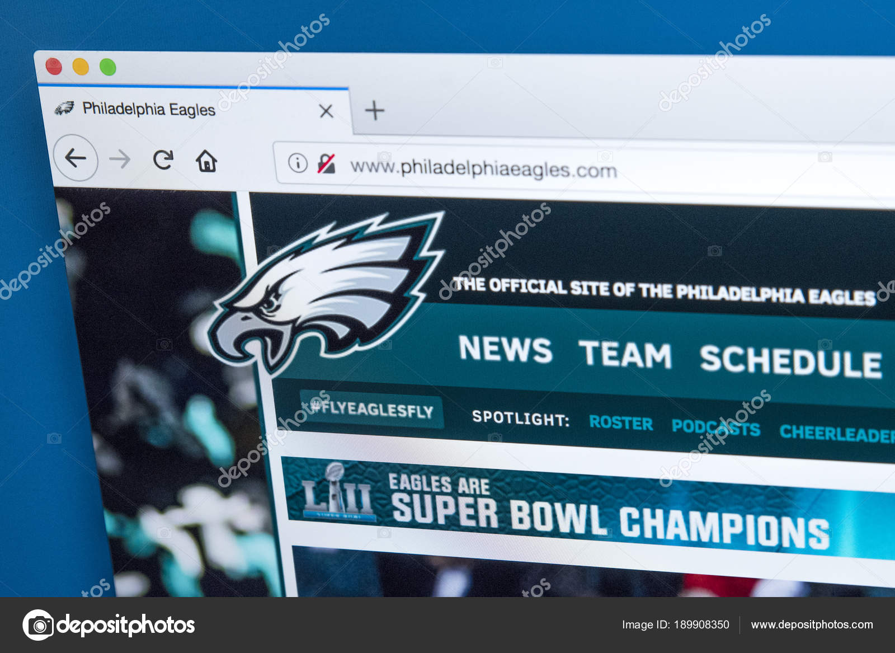Screen dimensions: 895x653
Task: Open the browser home page icon
Action: click(x=206, y=162)
